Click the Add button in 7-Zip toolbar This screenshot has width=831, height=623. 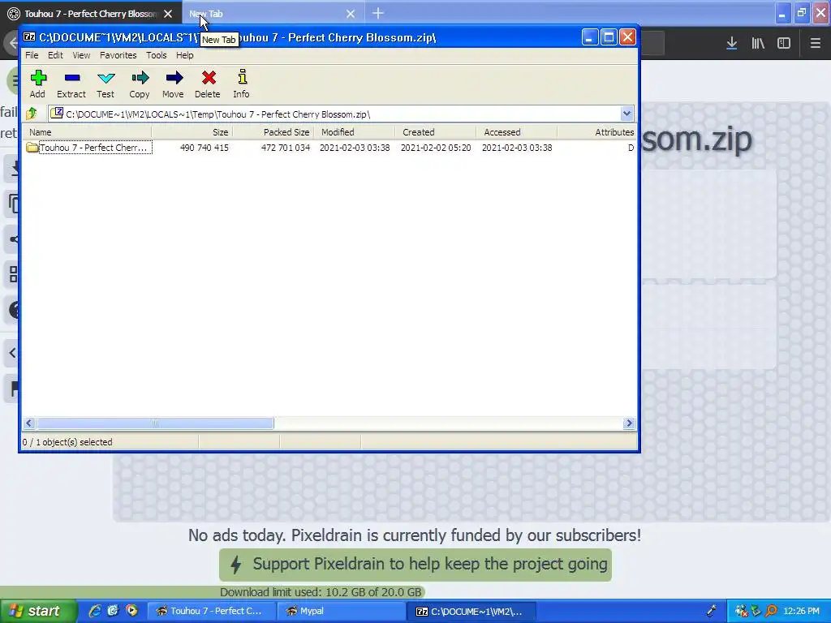pos(37,84)
